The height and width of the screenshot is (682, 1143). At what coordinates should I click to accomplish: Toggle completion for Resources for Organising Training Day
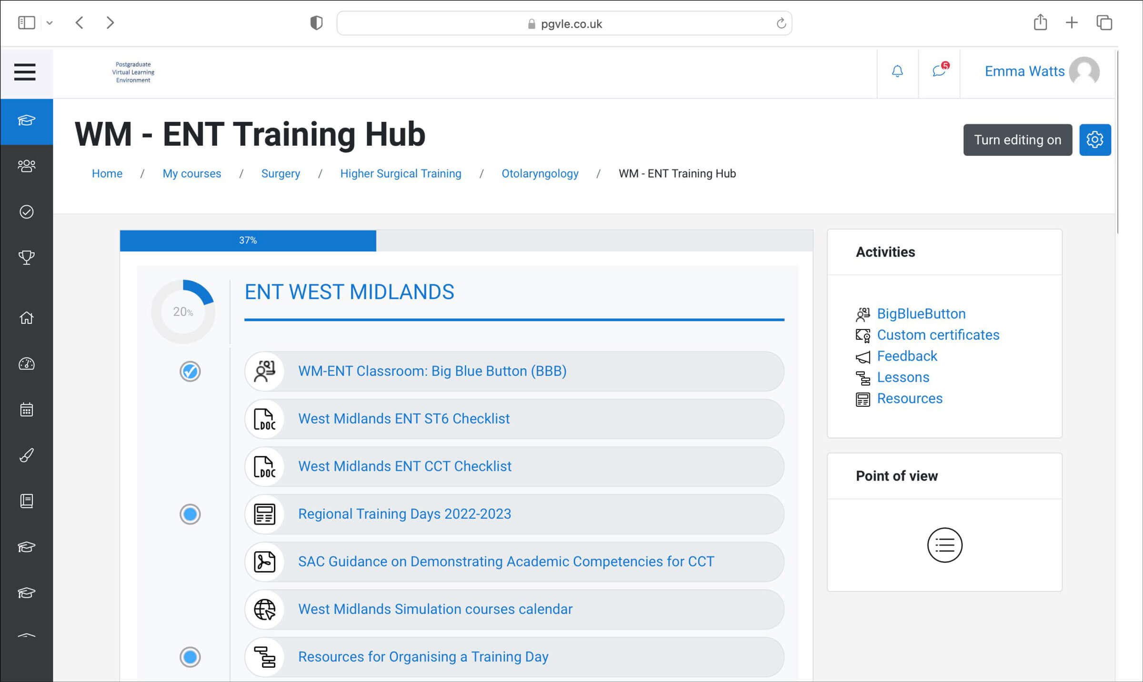(190, 657)
